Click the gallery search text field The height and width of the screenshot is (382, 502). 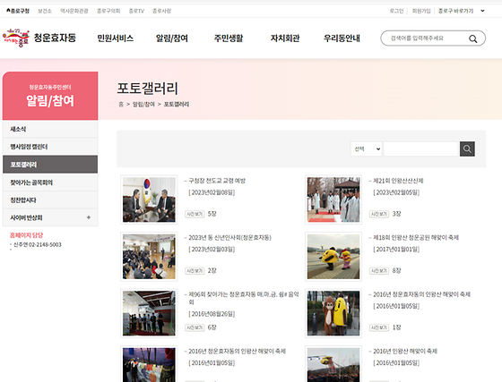(421, 149)
